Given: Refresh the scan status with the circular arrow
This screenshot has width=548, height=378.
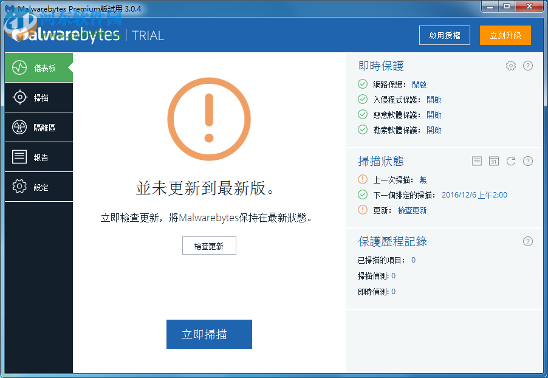Looking at the screenshot, I should click(511, 160).
